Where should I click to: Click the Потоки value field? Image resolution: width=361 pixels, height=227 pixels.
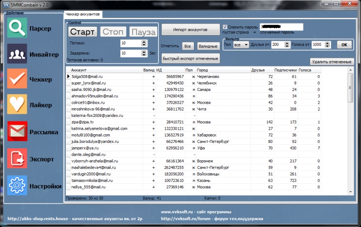pos(131,43)
